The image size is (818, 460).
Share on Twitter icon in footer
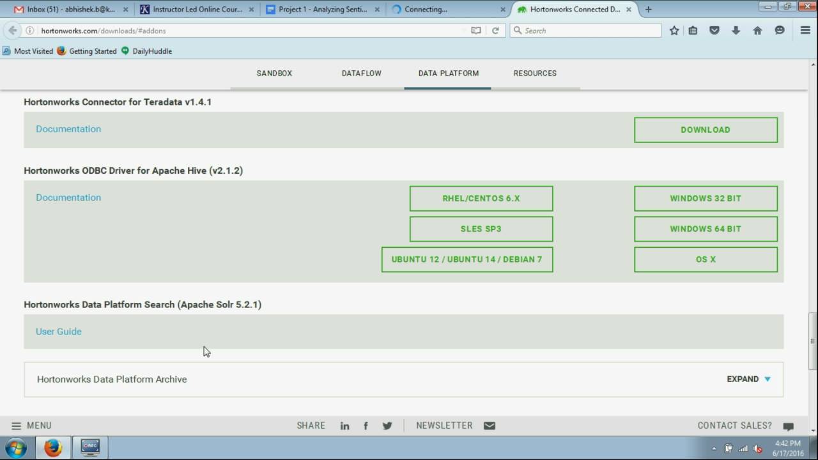coord(387,426)
